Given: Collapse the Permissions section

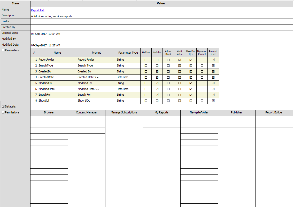Looking at the screenshot, I should pos(3,112).
